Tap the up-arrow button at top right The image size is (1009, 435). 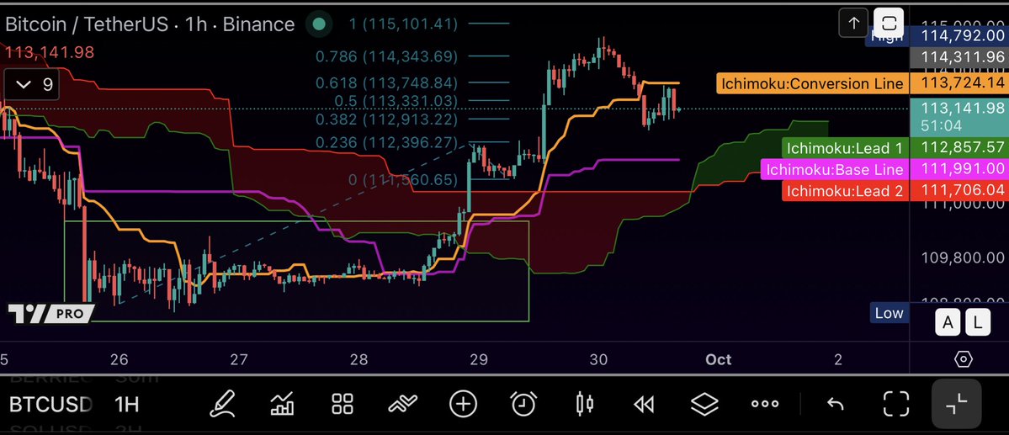click(x=854, y=24)
